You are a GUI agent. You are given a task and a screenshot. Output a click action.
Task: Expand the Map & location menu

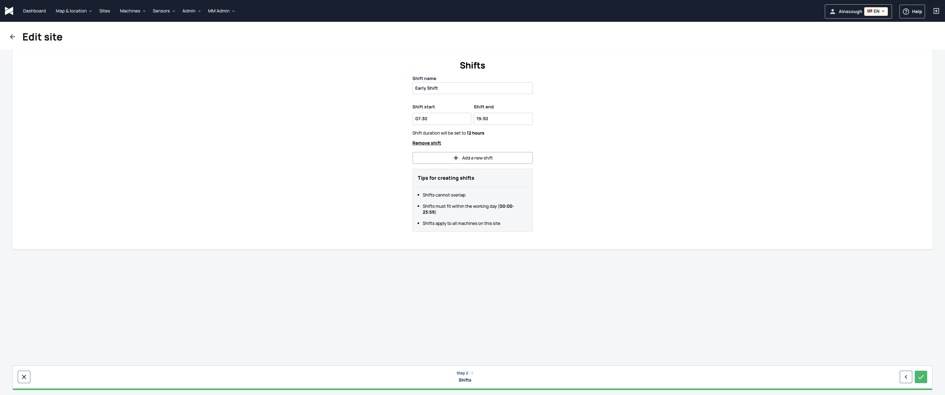73,11
